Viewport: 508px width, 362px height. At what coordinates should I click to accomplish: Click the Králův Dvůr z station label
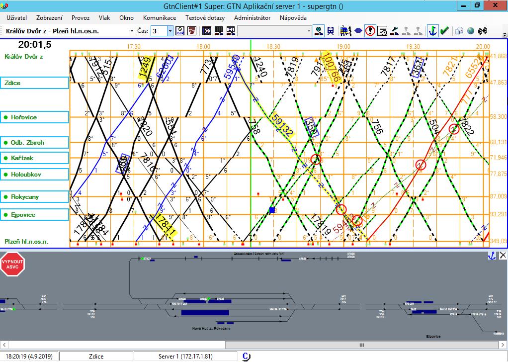point(24,57)
